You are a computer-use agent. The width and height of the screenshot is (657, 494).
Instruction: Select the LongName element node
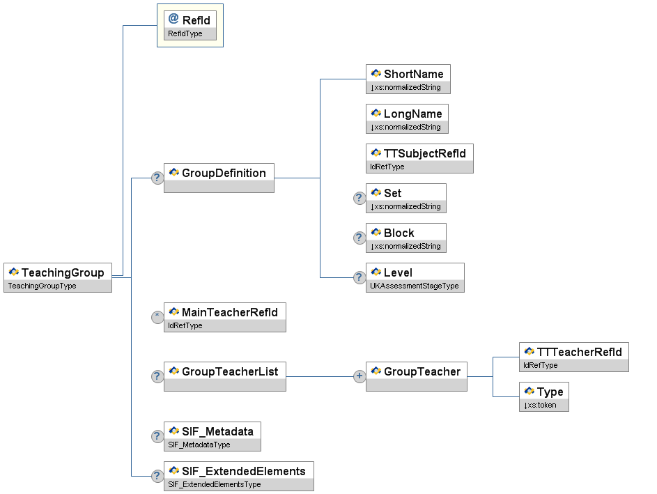(x=412, y=114)
